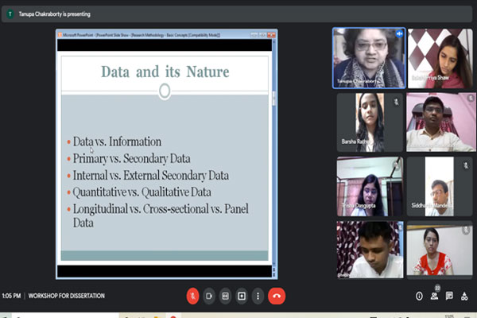Close the PowerPoint slide show window
The height and width of the screenshot is (318, 477).
[271, 35]
